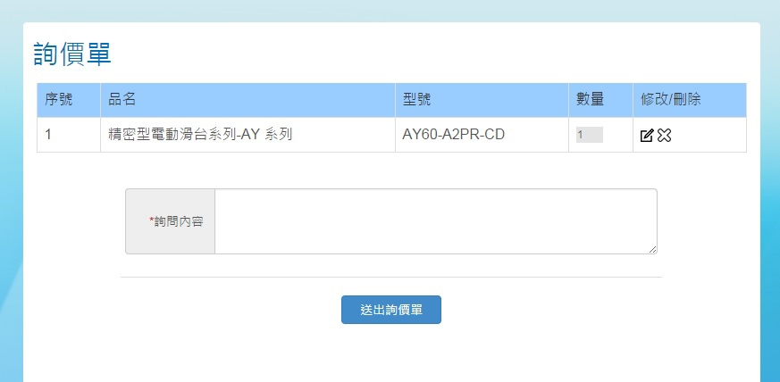Focus the 詢問內容 text area
The height and width of the screenshot is (382, 780).
point(436,221)
